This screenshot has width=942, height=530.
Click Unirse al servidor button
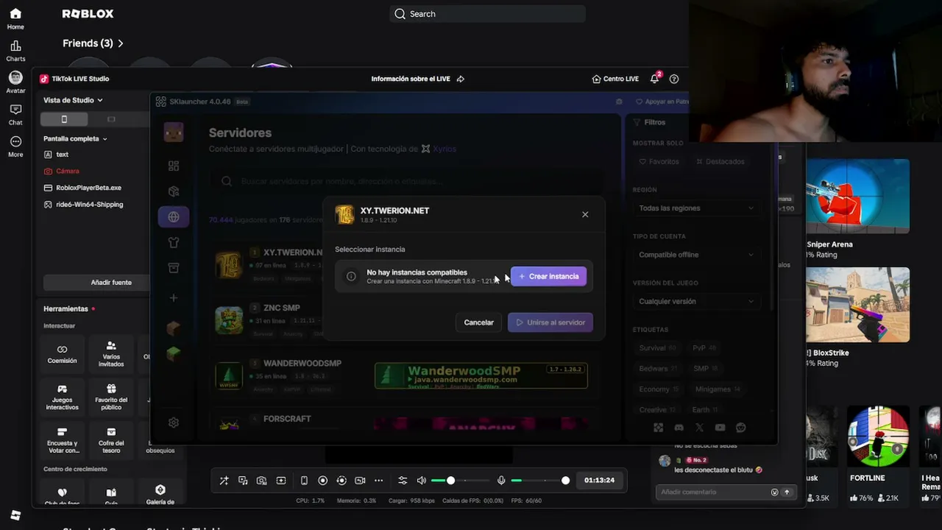coord(550,322)
